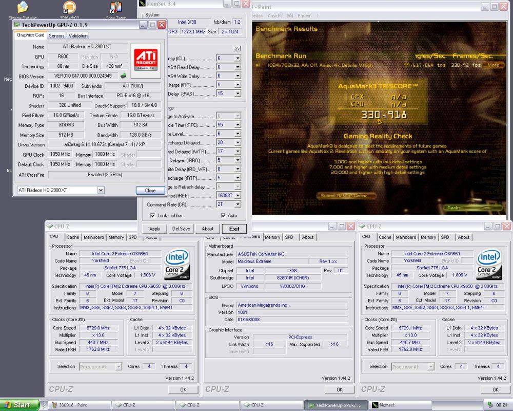Viewport: 513px width, 411px height.
Task: Click the Apply button in MemSet
Action: pos(154,229)
